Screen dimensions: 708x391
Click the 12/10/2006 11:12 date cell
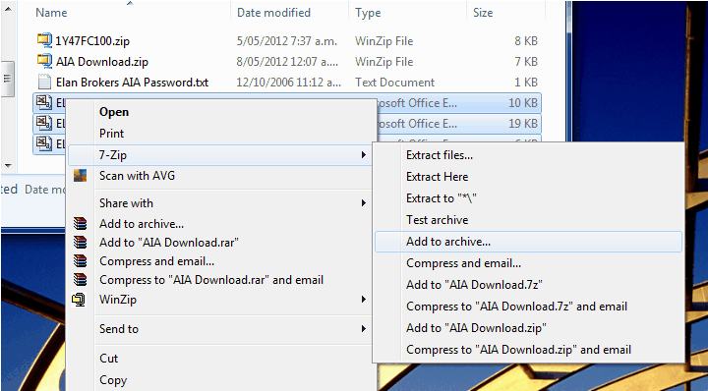pyautogui.click(x=289, y=83)
